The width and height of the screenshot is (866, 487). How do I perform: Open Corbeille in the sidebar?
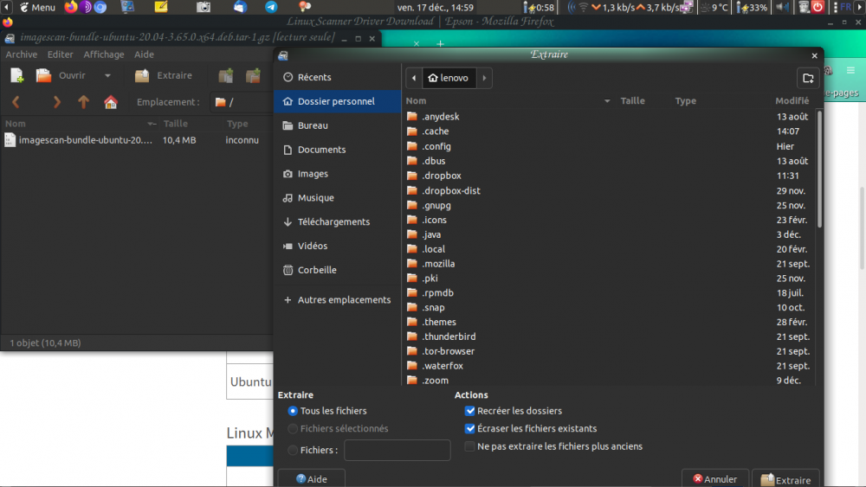[317, 270]
